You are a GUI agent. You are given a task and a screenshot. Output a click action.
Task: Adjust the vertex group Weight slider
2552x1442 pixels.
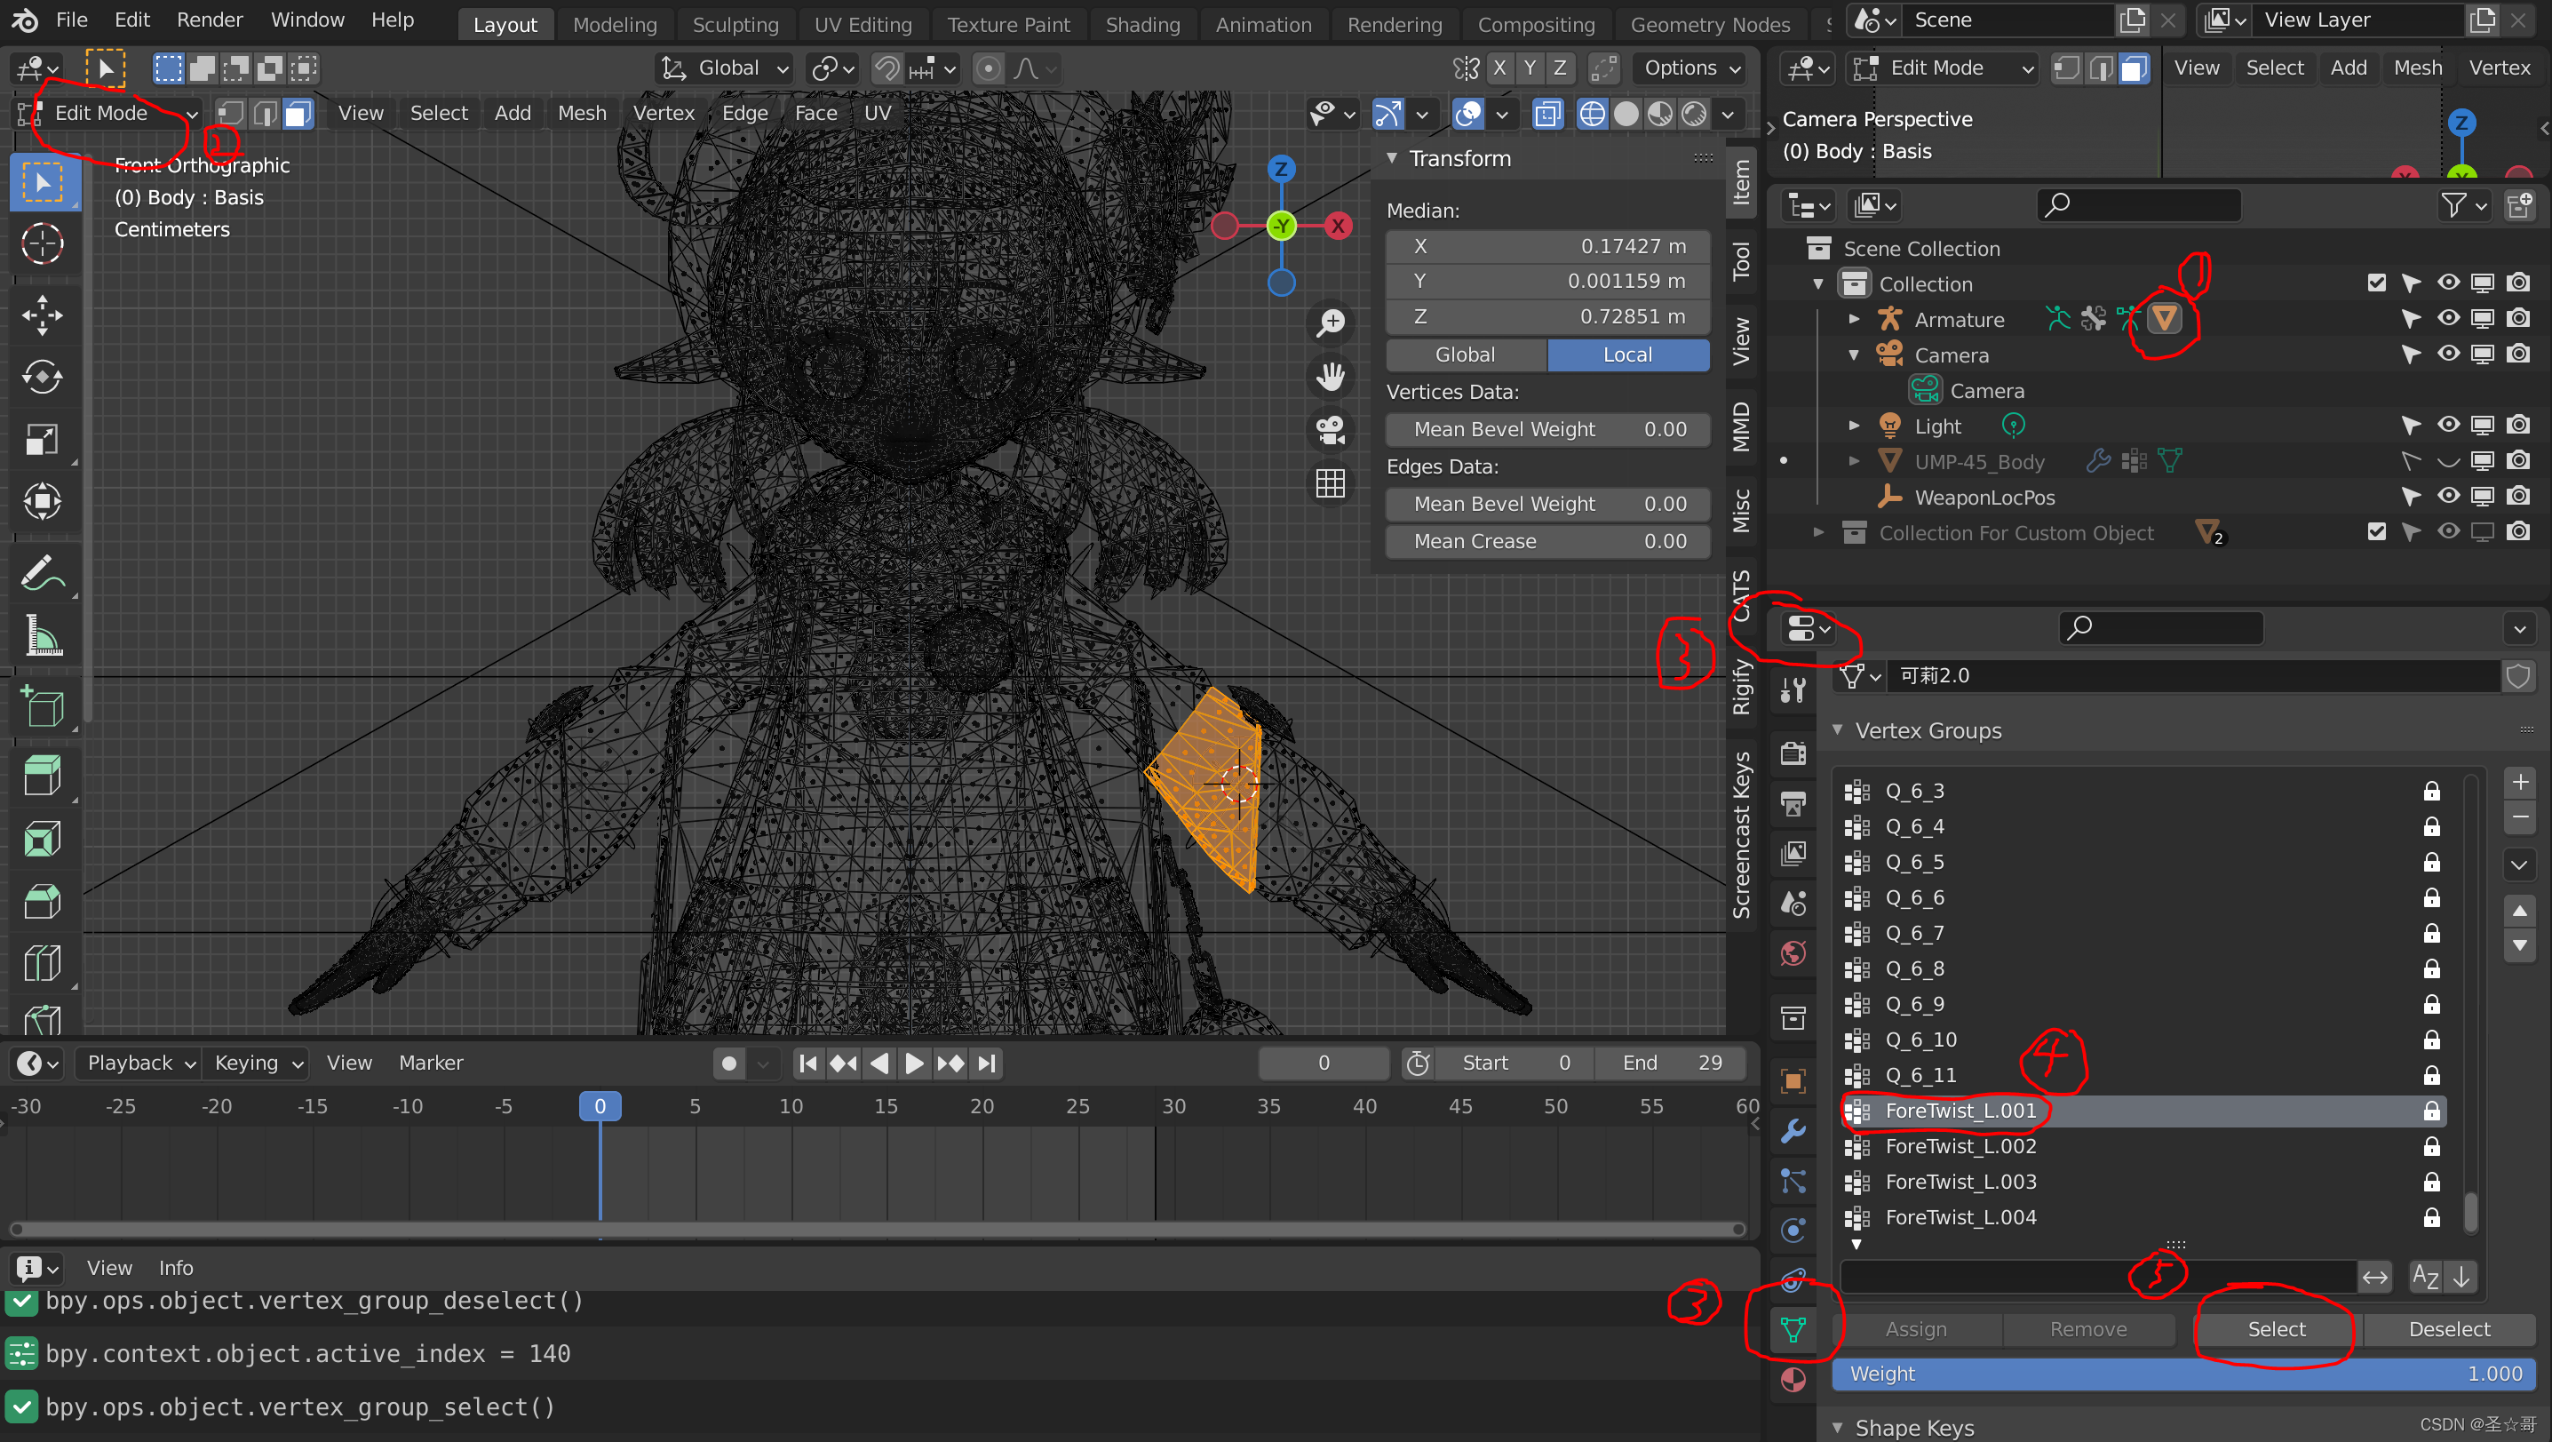2183,1374
